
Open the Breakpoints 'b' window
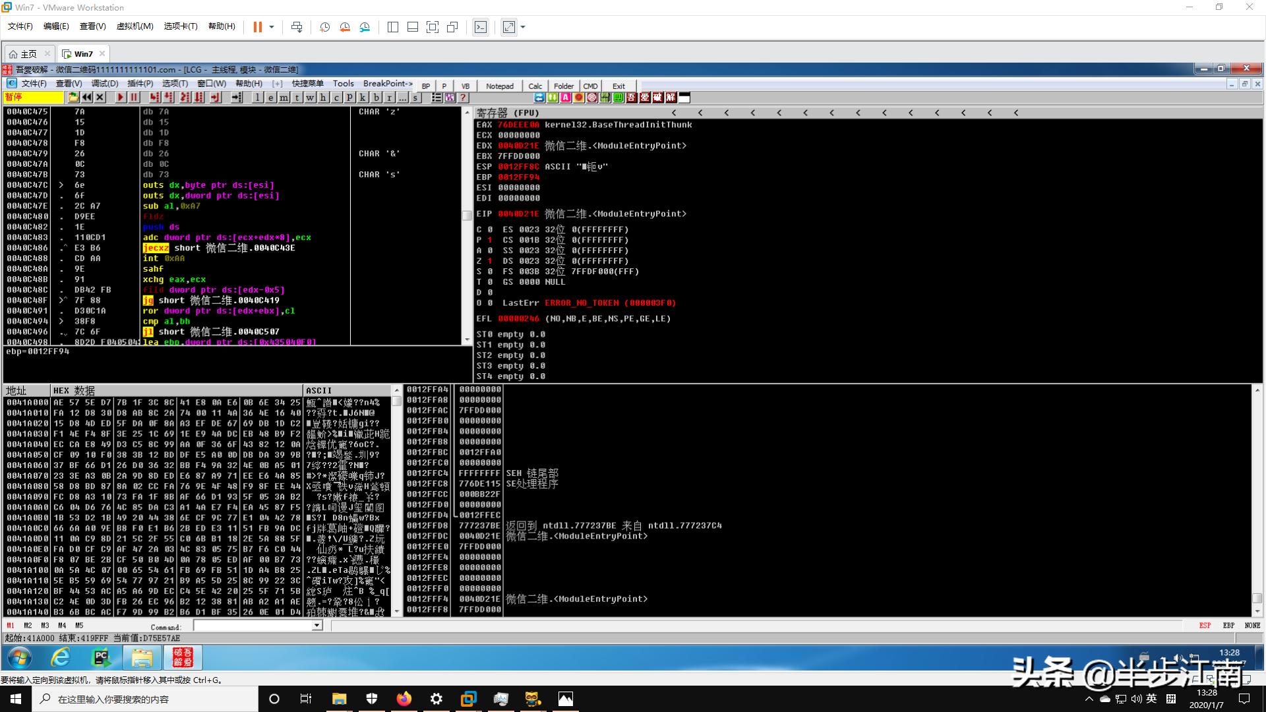click(376, 98)
